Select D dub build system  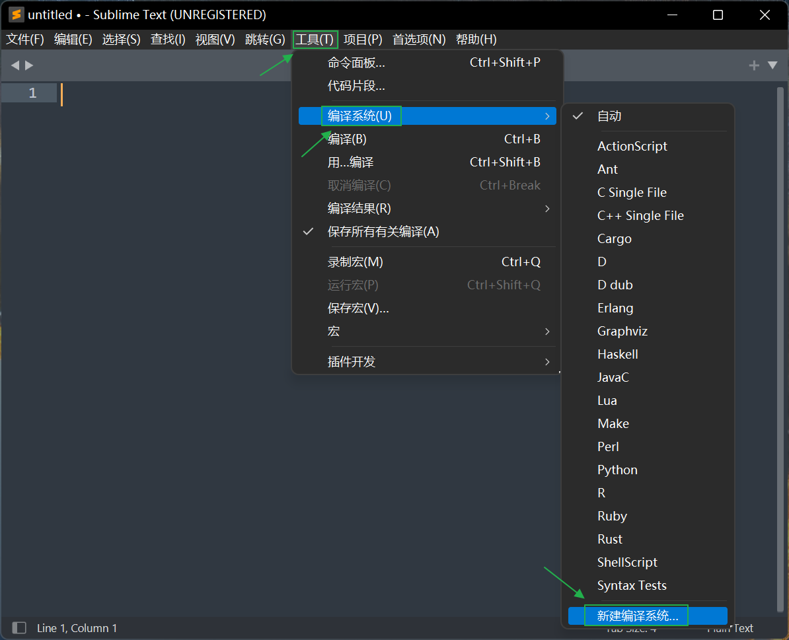pyautogui.click(x=648, y=285)
